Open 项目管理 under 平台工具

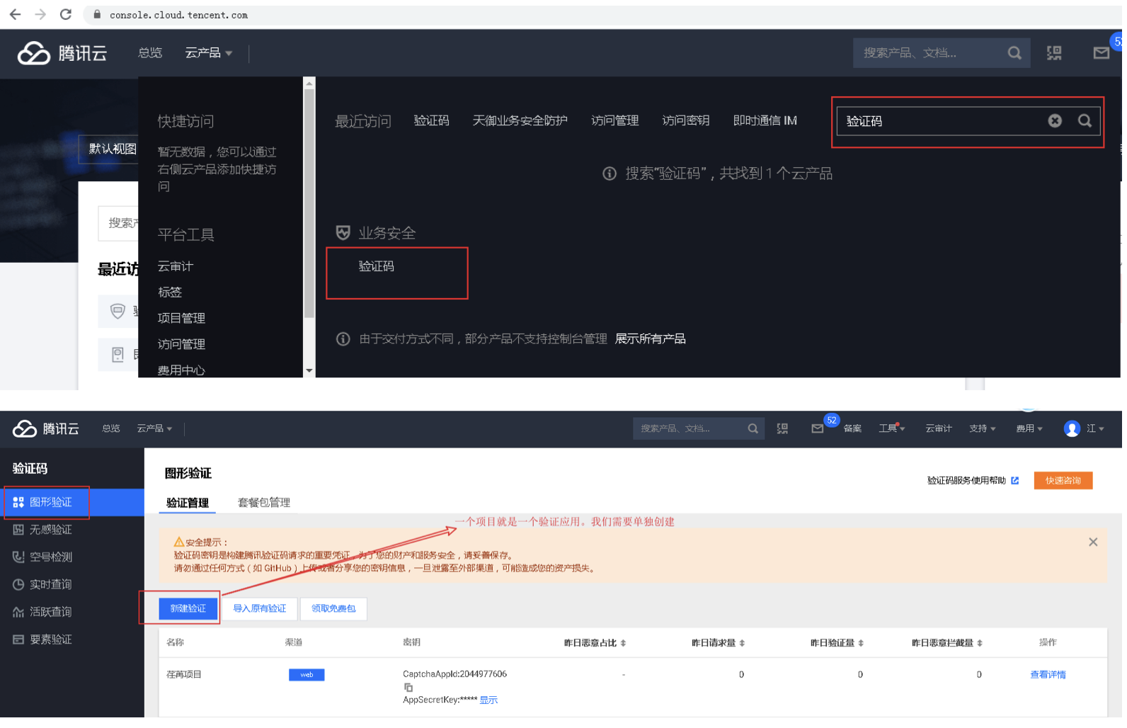183,319
